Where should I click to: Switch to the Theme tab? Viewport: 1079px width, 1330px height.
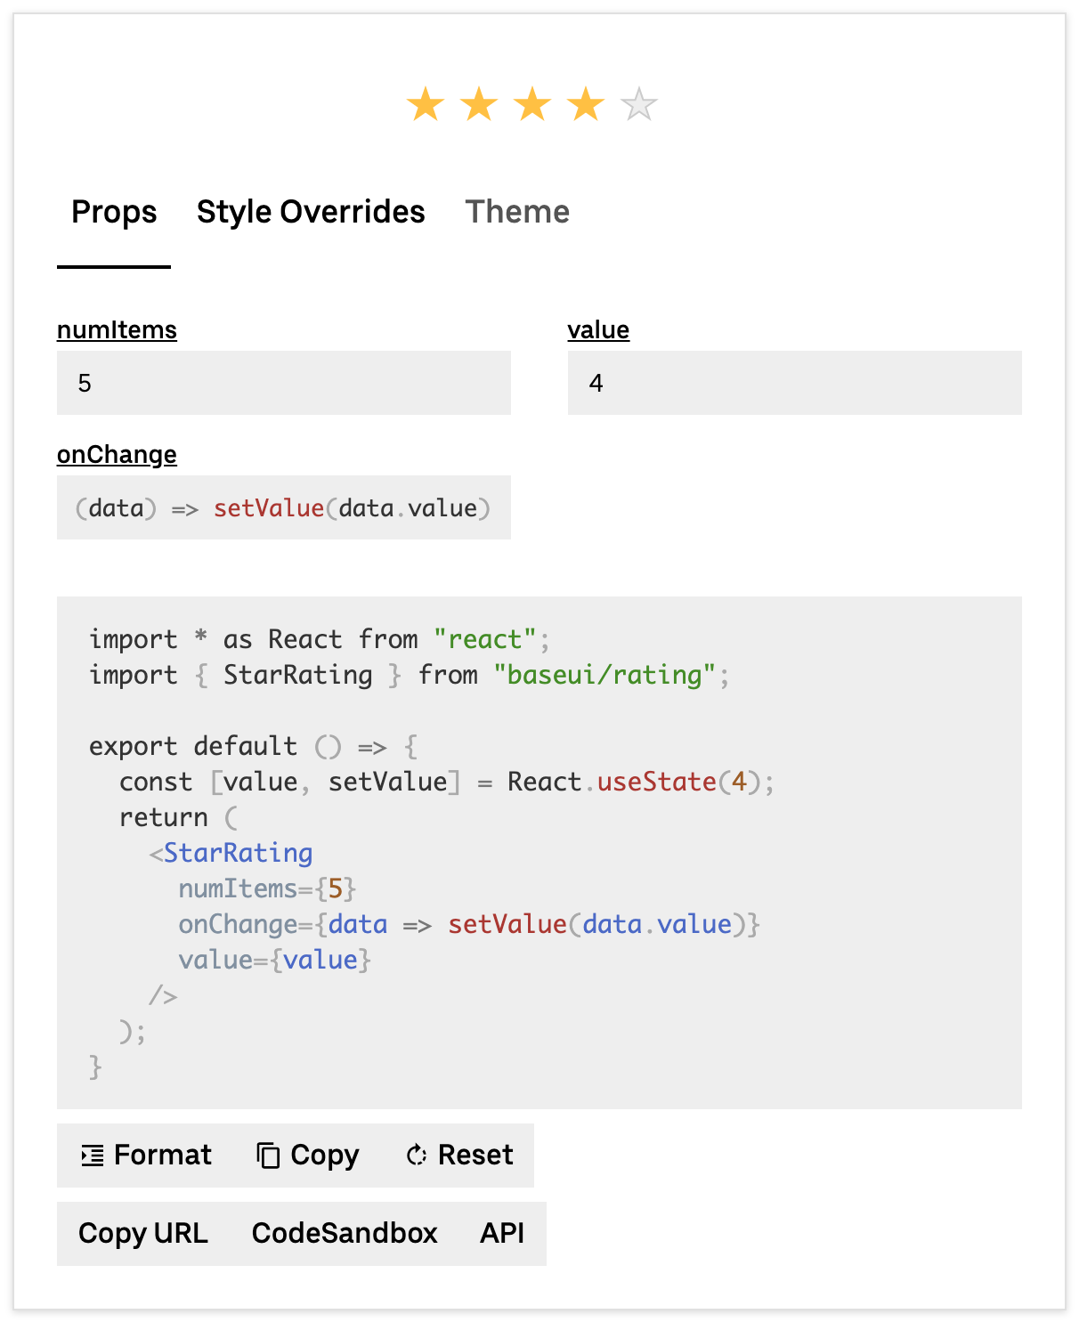pos(517,212)
